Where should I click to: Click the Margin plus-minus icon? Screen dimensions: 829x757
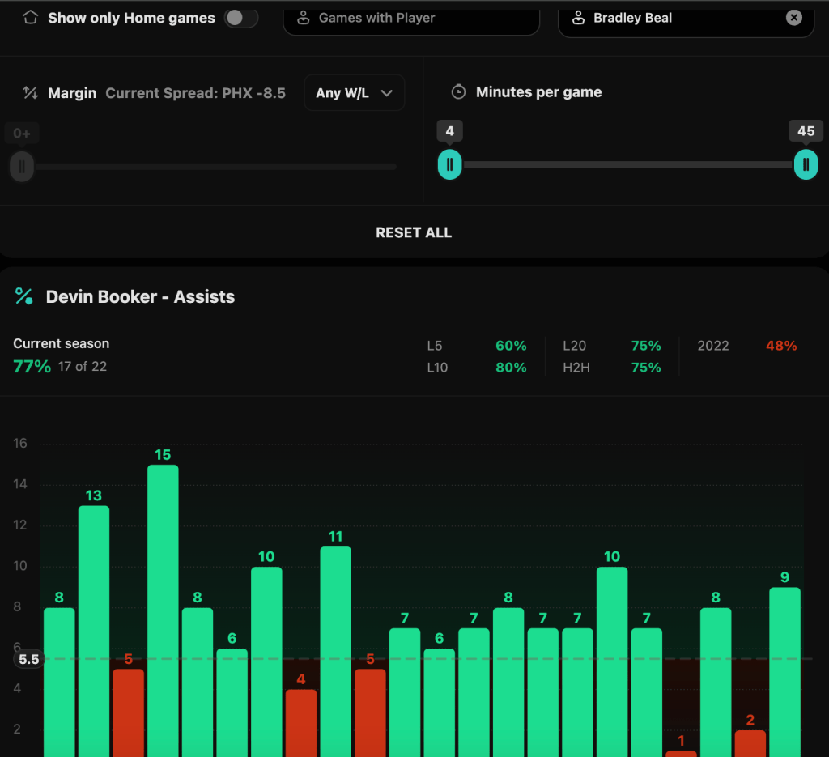pos(31,93)
